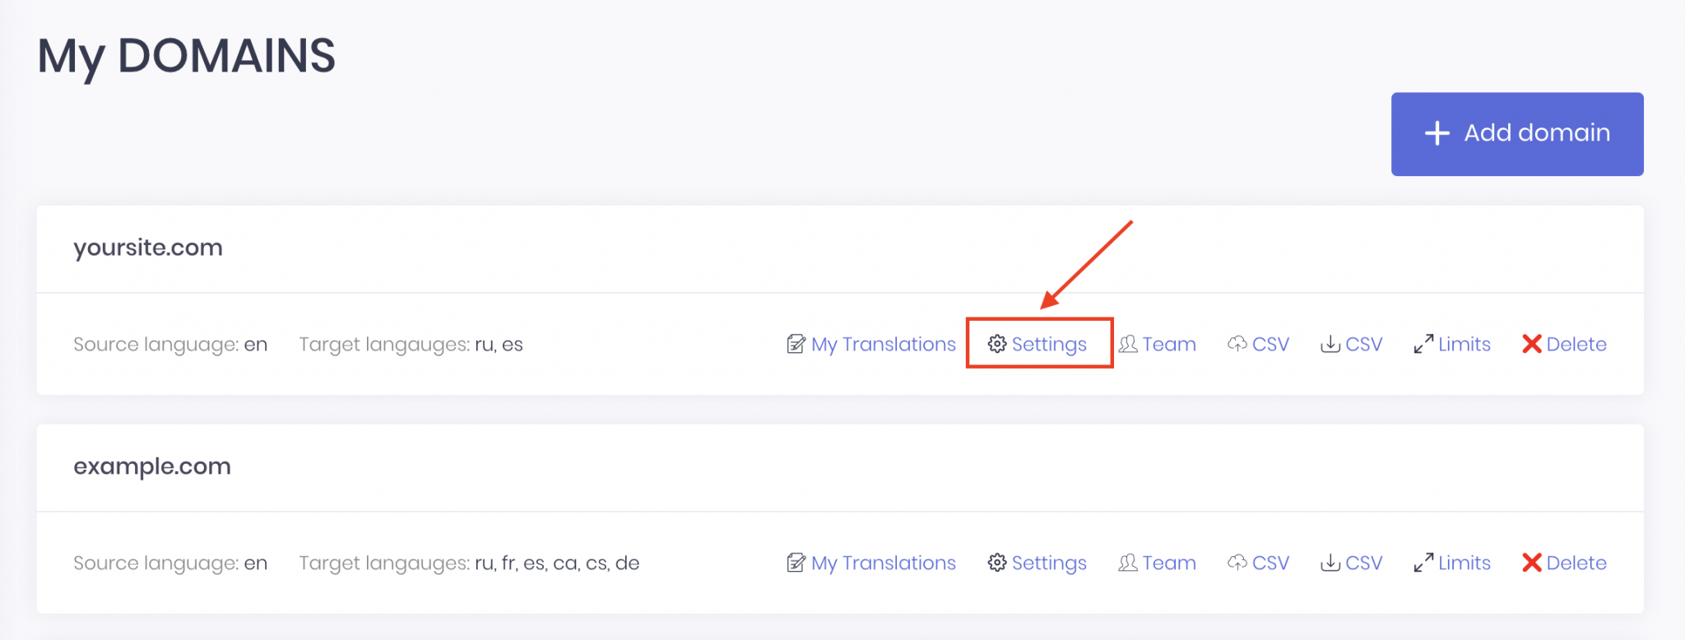
Task: Click the red Delete X for yoursite.com
Action: pos(1531,344)
